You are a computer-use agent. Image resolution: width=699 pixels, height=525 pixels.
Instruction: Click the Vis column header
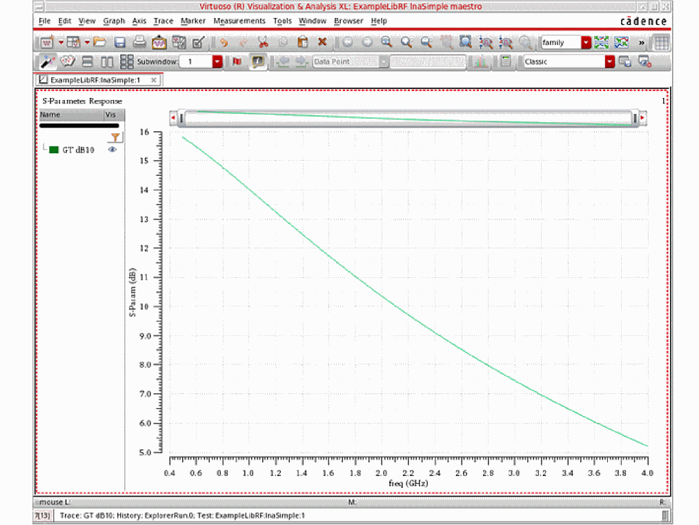click(x=110, y=115)
